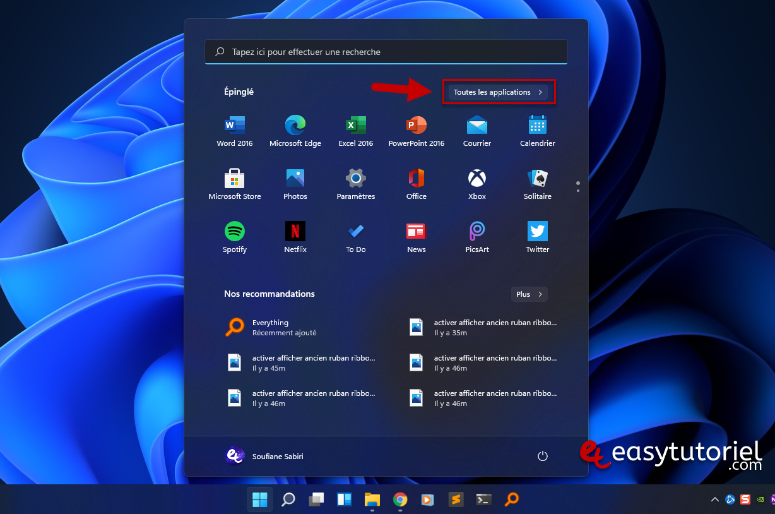775x514 pixels.
Task: Launch the Netflix app
Action: pyautogui.click(x=295, y=237)
